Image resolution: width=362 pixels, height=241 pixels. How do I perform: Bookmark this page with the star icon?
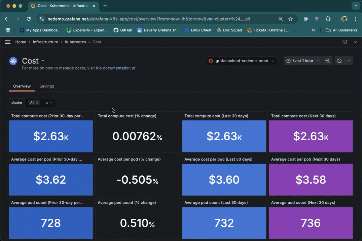click(291, 19)
